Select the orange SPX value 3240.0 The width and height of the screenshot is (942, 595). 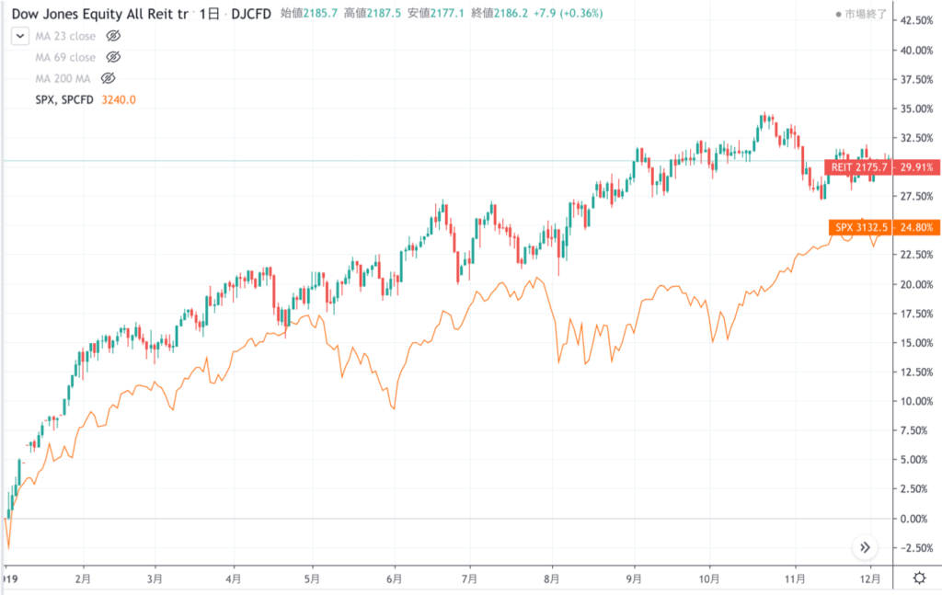119,99
